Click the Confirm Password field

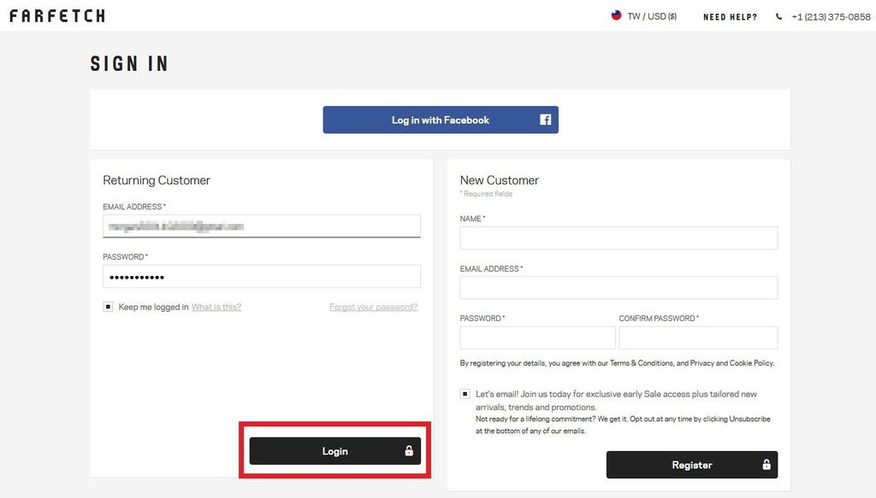click(698, 338)
